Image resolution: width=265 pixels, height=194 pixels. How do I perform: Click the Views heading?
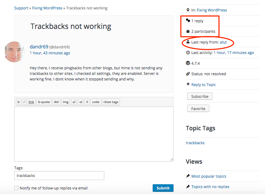tap(194, 162)
